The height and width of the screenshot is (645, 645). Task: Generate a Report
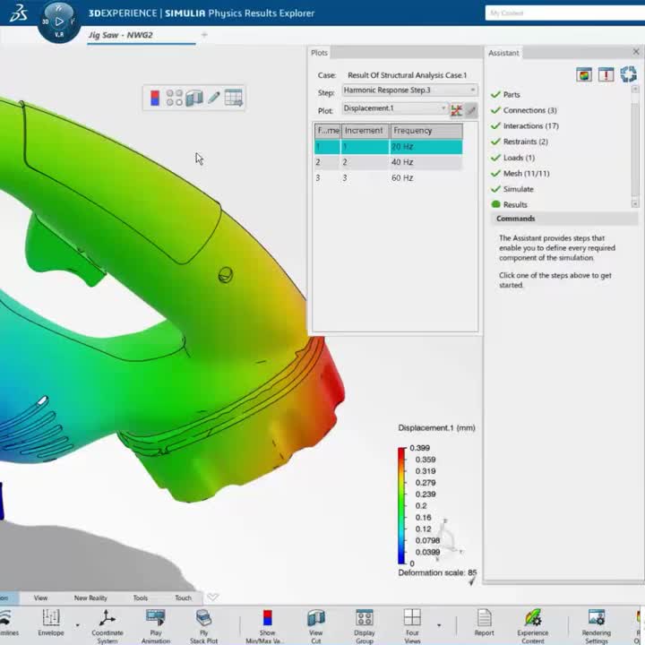coord(484,623)
